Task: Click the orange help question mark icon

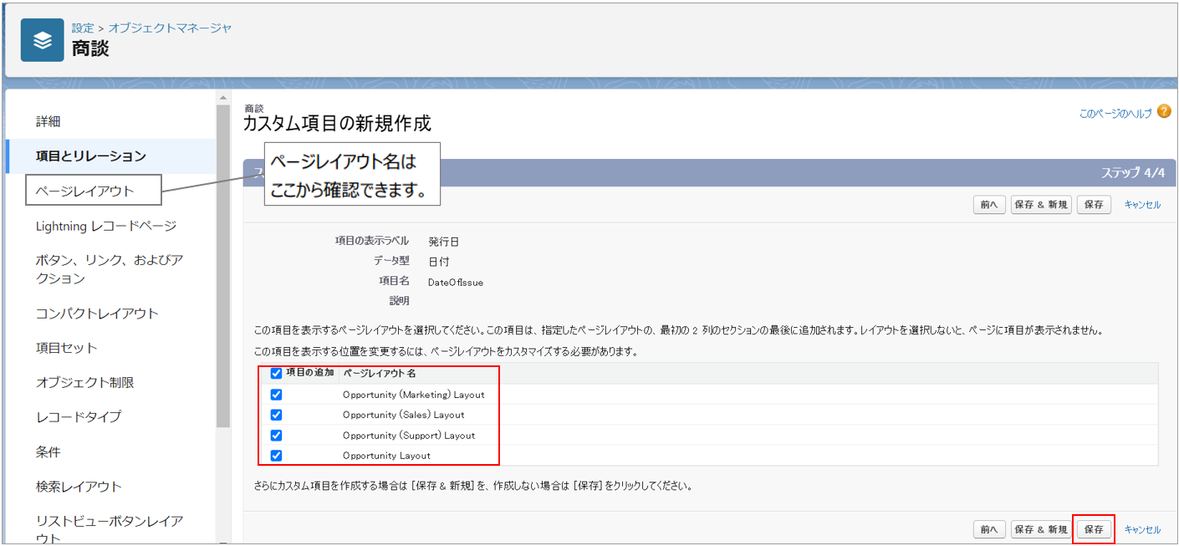Action: pyautogui.click(x=1164, y=112)
